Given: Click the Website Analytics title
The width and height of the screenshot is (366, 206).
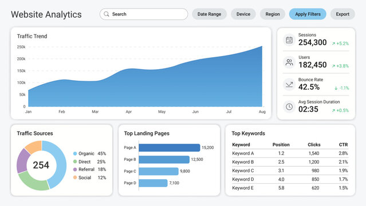Looking at the screenshot, I should 46,14.
